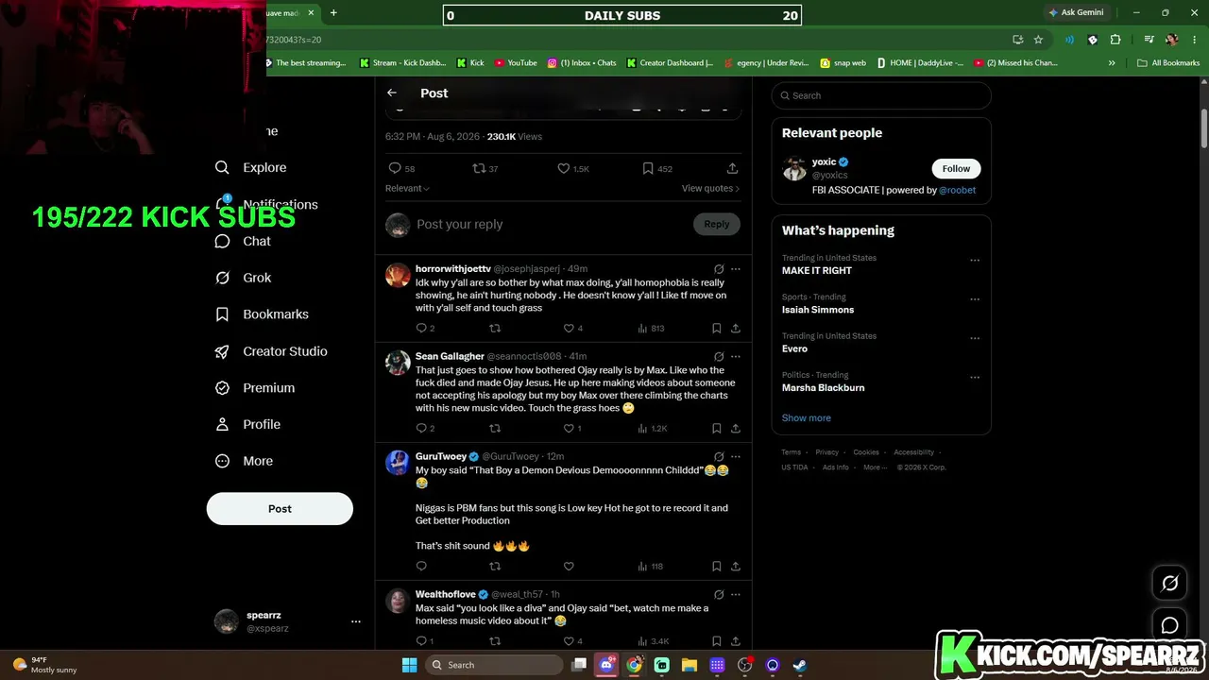Open the View quotes link
Screen dimensions: 1209x680
tap(710, 188)
